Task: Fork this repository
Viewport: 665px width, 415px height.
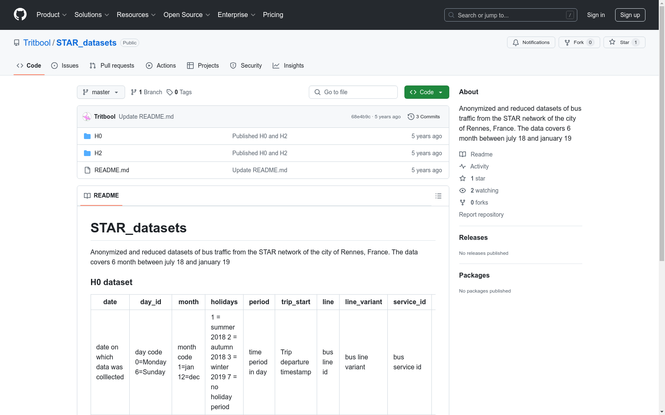Action: point(579,42)
